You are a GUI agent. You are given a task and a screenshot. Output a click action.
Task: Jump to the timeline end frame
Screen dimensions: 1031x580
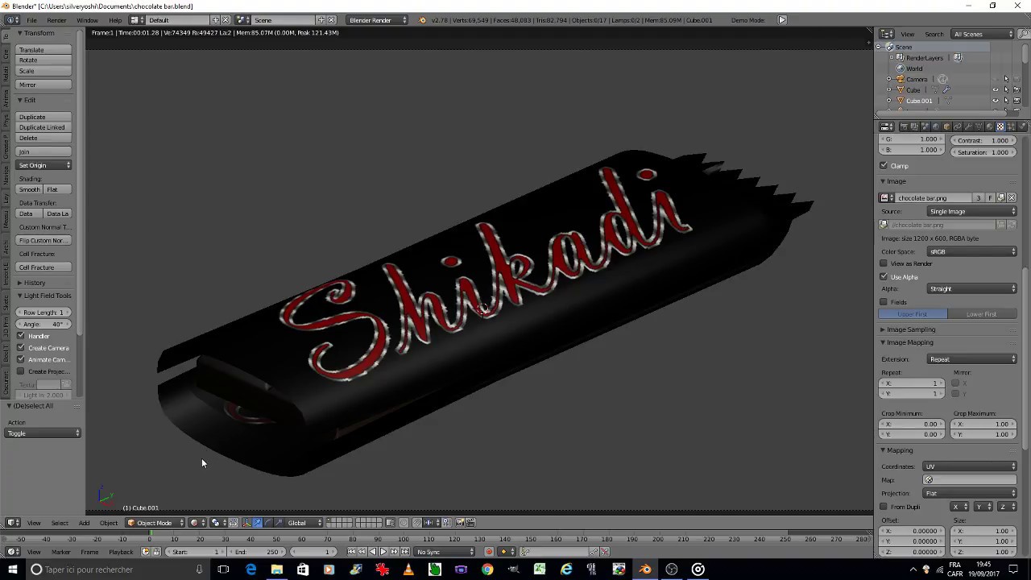pos(404,552)
